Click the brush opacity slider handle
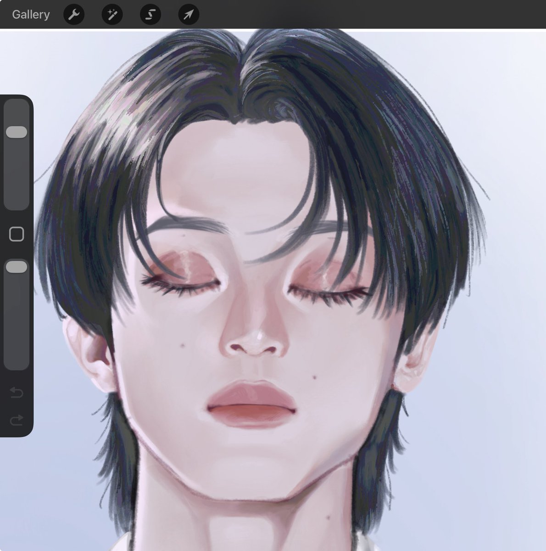The width and height of the screenshot is (546, 551). click(17, 267)
